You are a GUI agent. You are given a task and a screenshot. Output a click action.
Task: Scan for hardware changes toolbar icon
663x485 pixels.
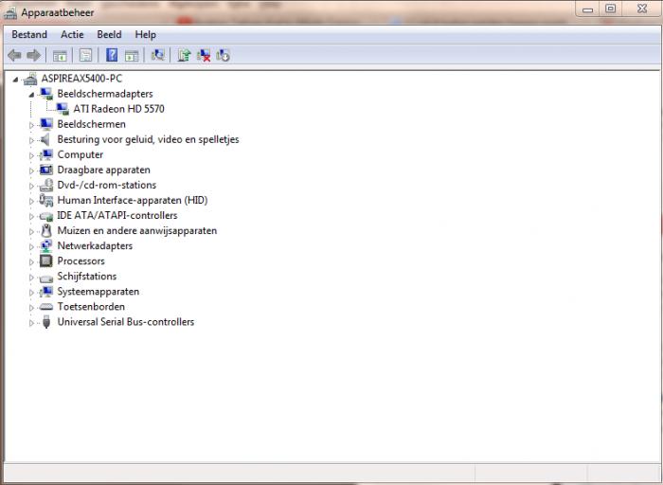coord(158,55)
